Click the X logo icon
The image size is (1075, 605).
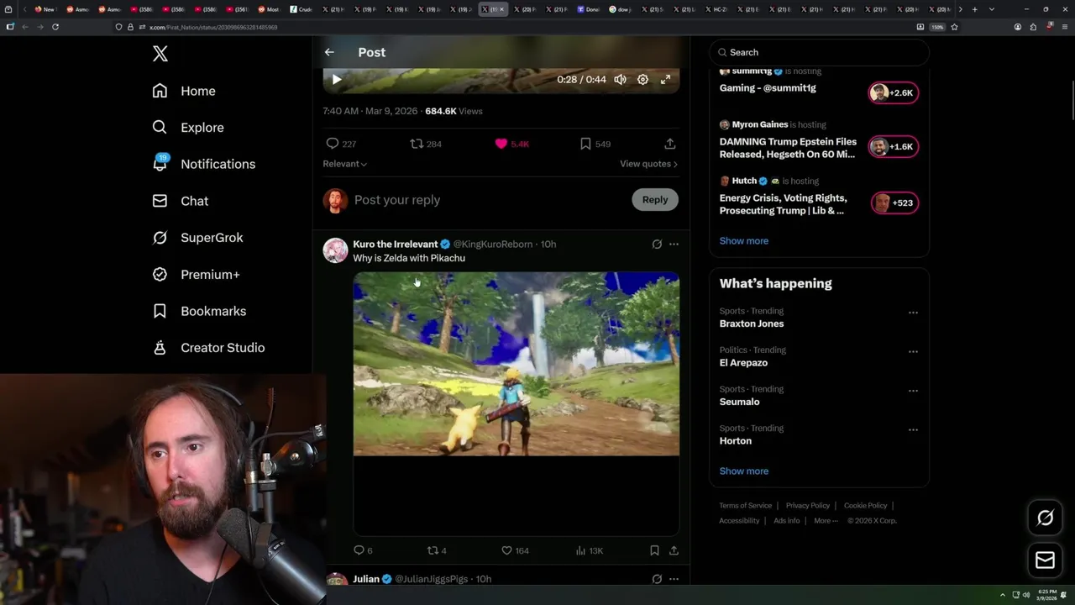[x=160, y=55]
